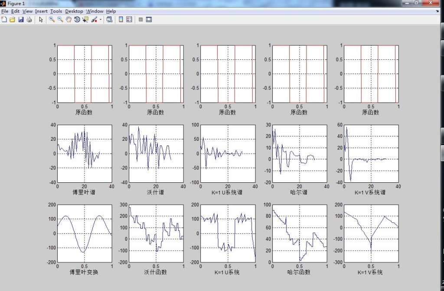Screen dimensions: 444x291
Task: Select the Brush data tool
Action: pyautogui.click(x=94, y=19)
